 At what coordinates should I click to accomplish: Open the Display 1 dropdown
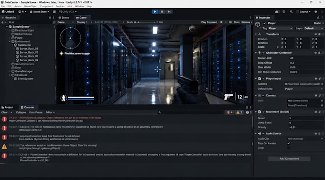click(x=84, y=22)
